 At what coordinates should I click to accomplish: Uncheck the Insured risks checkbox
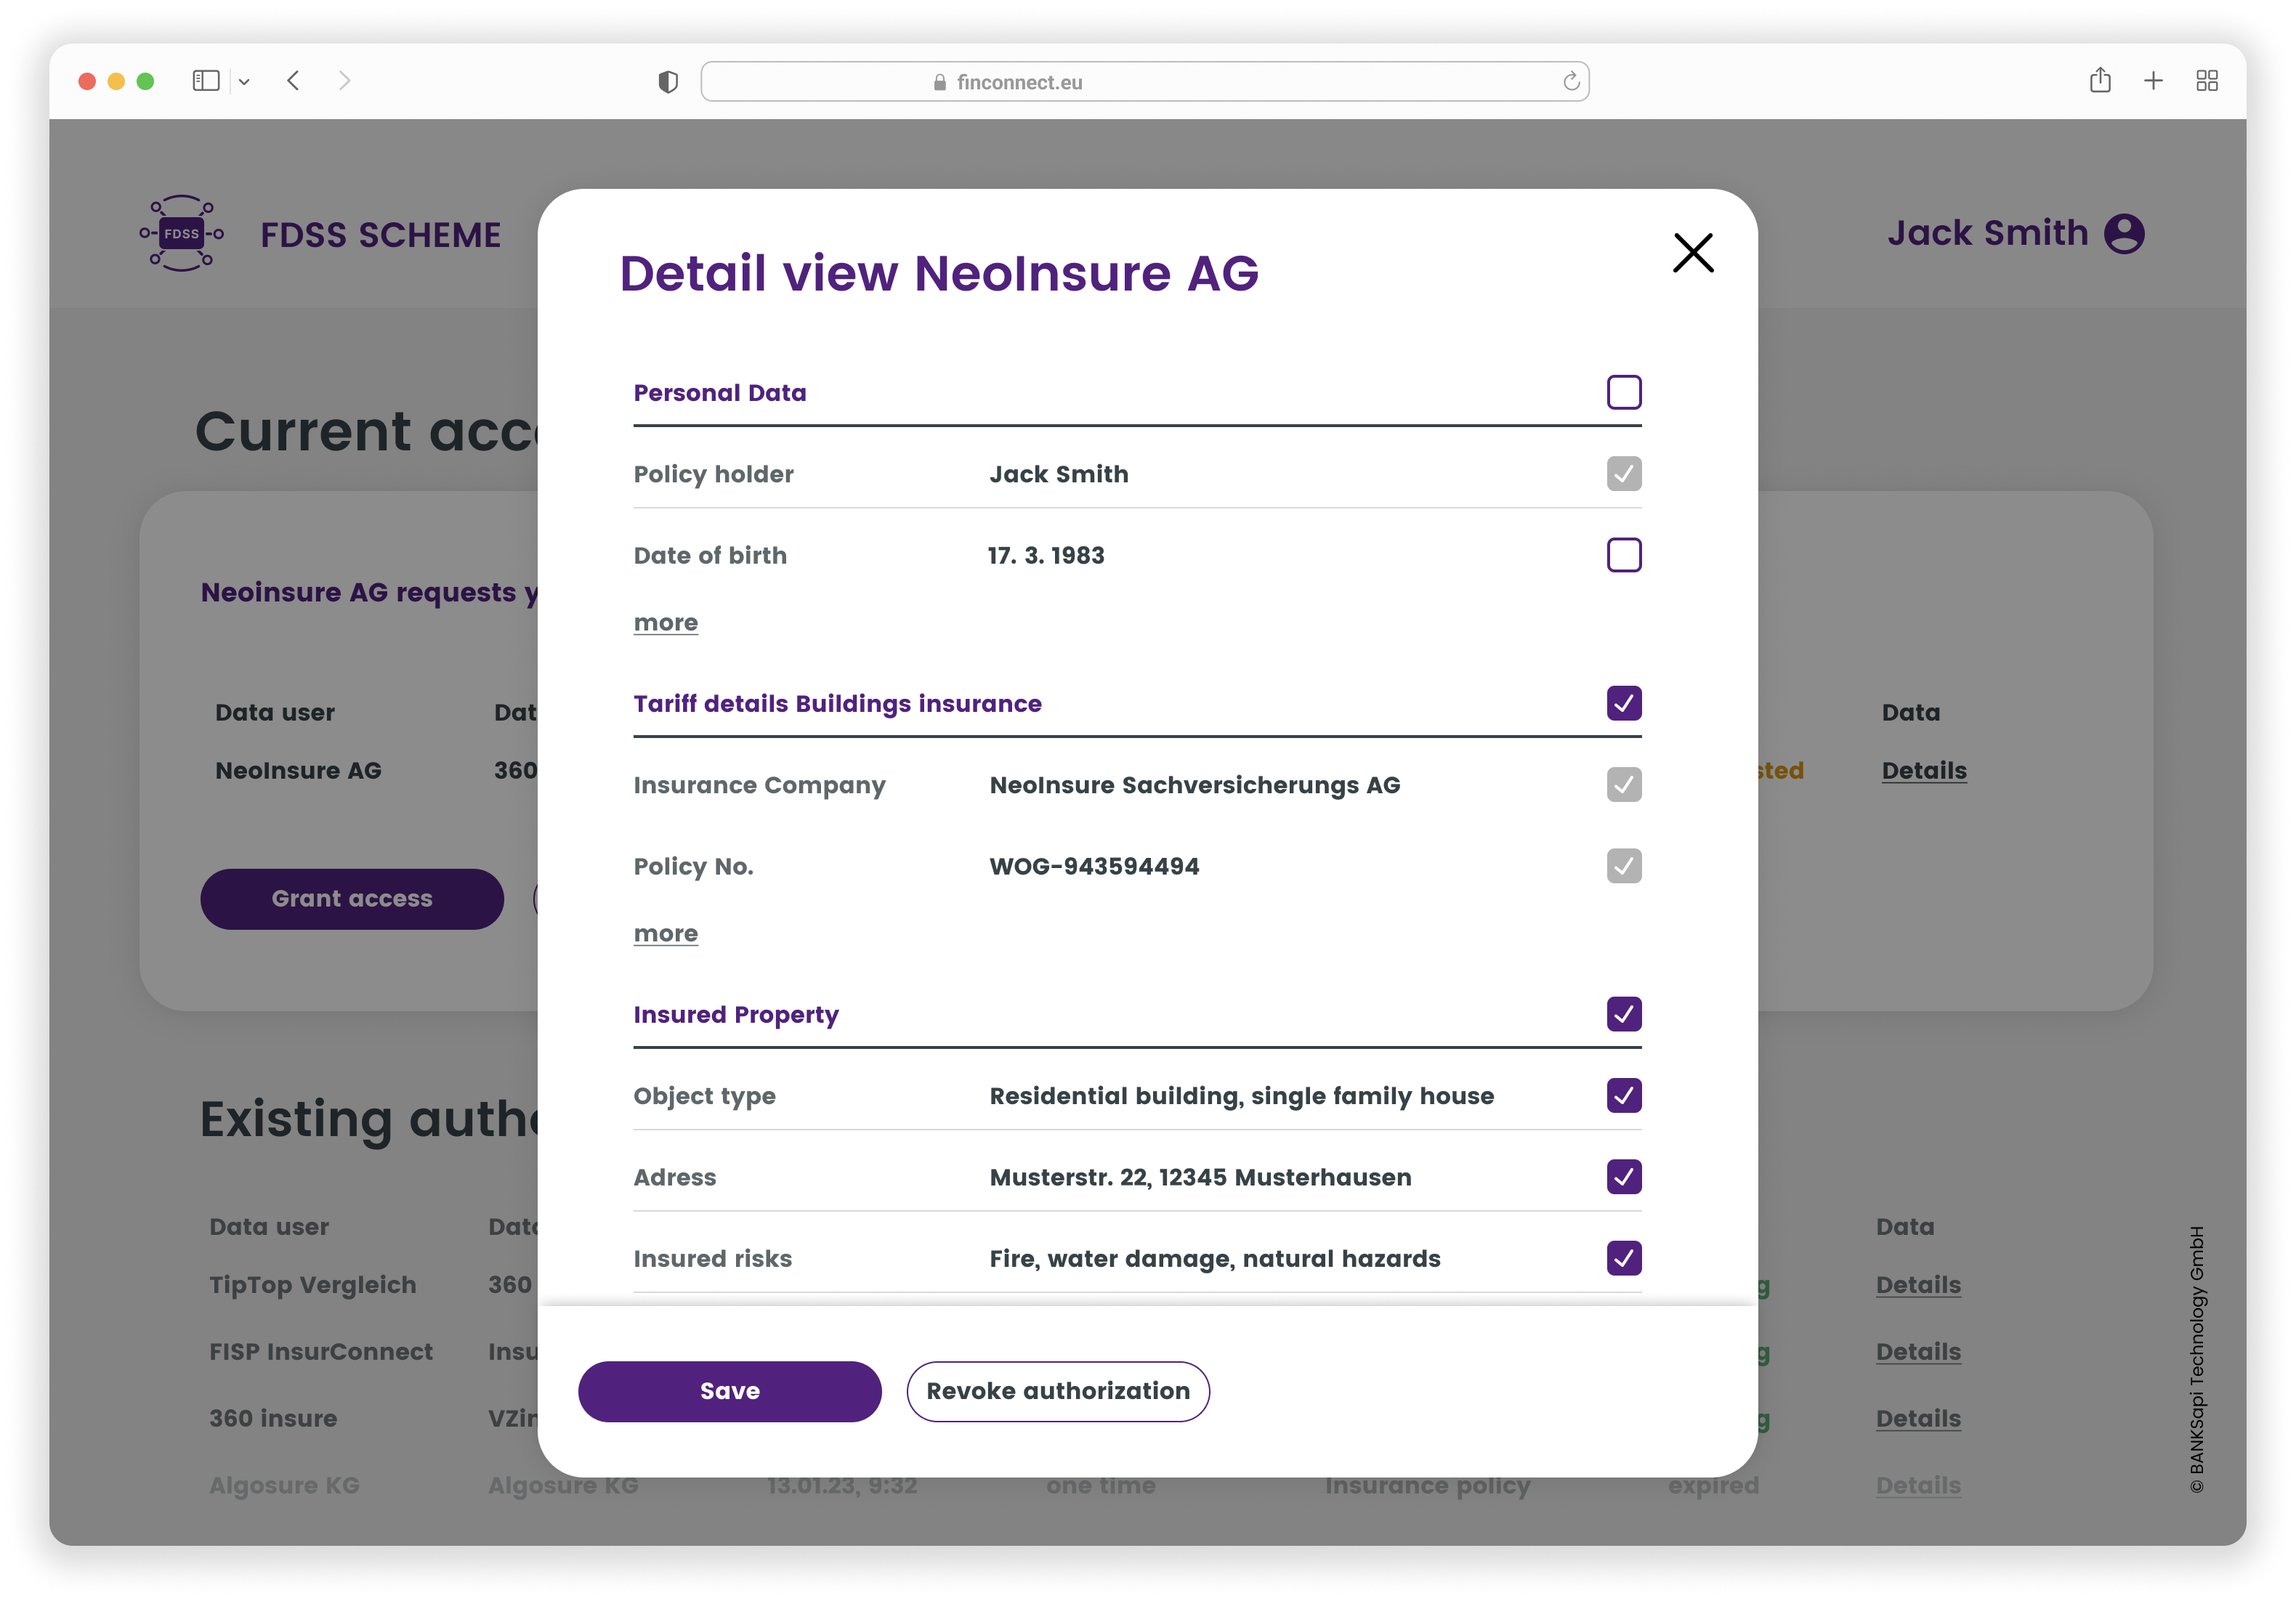point(1623,1258)
